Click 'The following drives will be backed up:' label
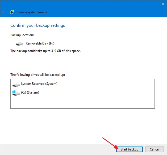167x155 pixels. pos(37,75)
